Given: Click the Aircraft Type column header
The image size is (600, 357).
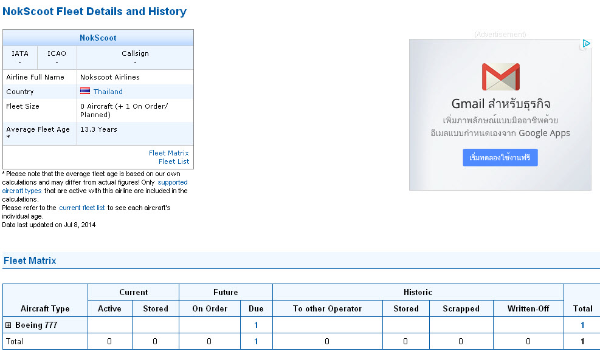Looking at the screenshot, I should tap(45, 309).
